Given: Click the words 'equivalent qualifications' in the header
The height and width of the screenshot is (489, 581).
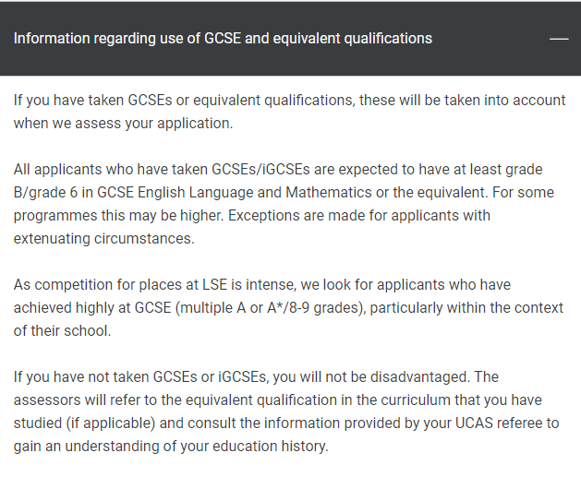Looking at the screenshot, I should tap(352, 39).
